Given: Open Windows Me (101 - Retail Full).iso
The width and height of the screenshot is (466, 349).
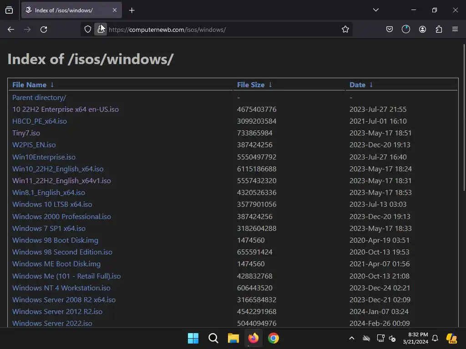Looking at the screenshot, I should click(66, 276).
